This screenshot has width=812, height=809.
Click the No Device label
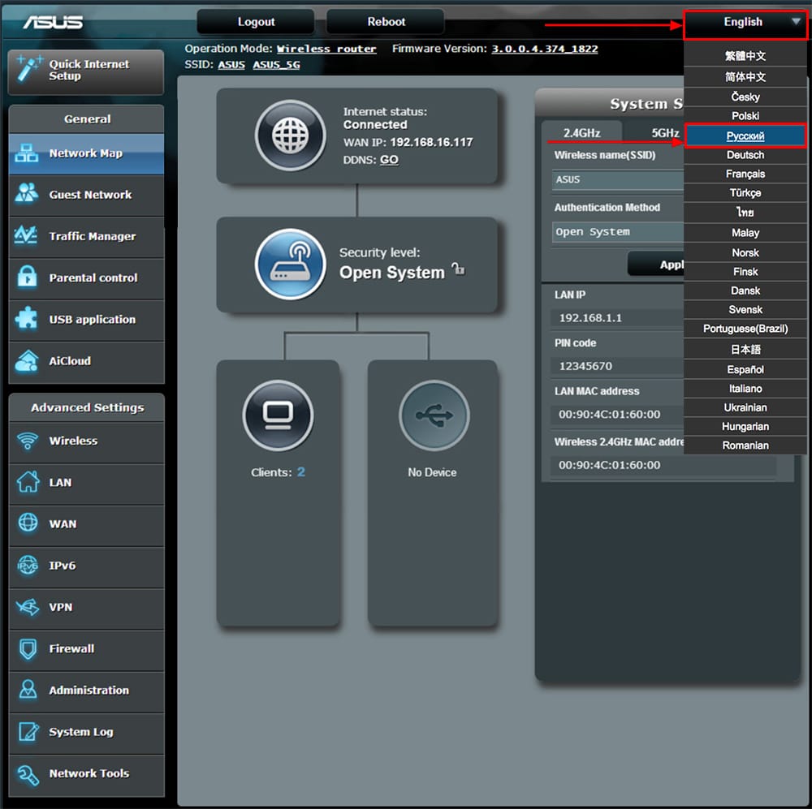pyautogui.click(x=433, y=472)
